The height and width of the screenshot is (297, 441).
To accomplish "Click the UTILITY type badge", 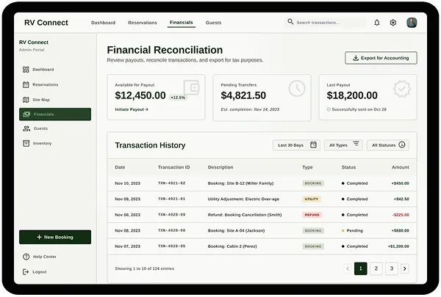I will click(x=312, y=199).
